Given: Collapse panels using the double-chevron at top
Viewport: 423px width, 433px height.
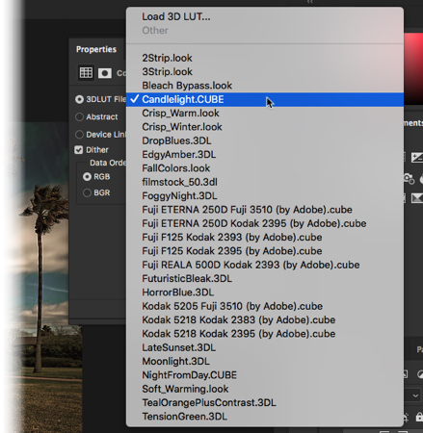Looking at the screenshot, I should (309, 2).
